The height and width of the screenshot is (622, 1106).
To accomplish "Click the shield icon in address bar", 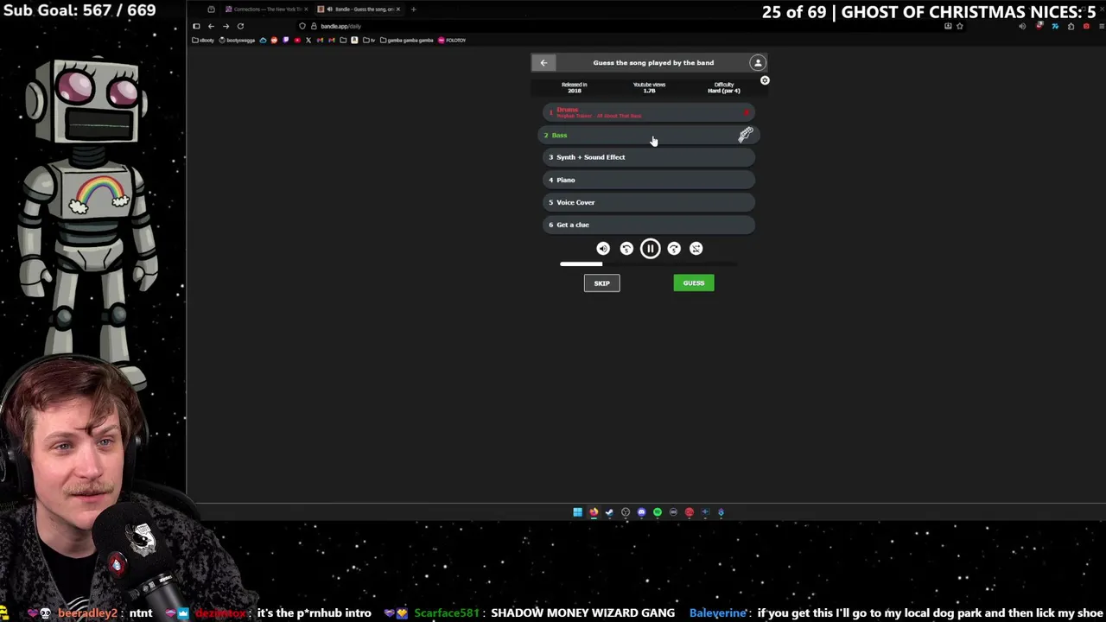I will [x=302, y=26].
